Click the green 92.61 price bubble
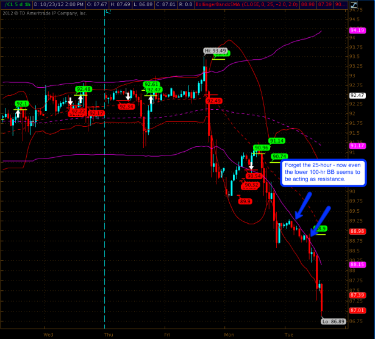Screen dimensions: 375x339 151,84
